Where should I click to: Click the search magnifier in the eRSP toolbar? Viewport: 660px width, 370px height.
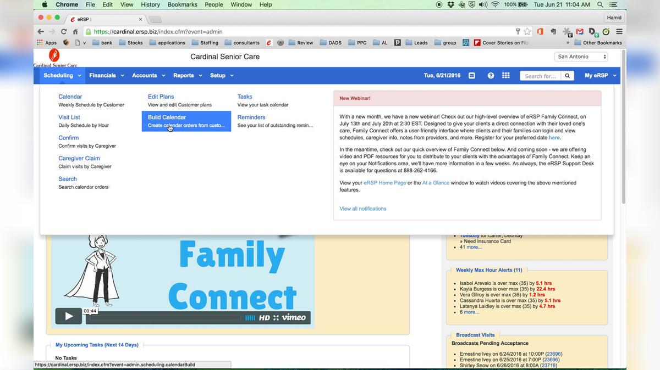pyautogui.click(x=567, y=76)
